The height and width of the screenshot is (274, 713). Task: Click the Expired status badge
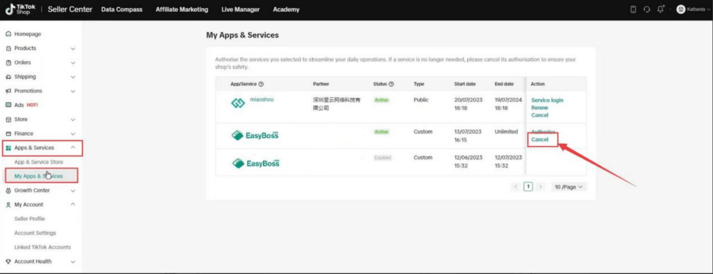[x=382, y=158]
